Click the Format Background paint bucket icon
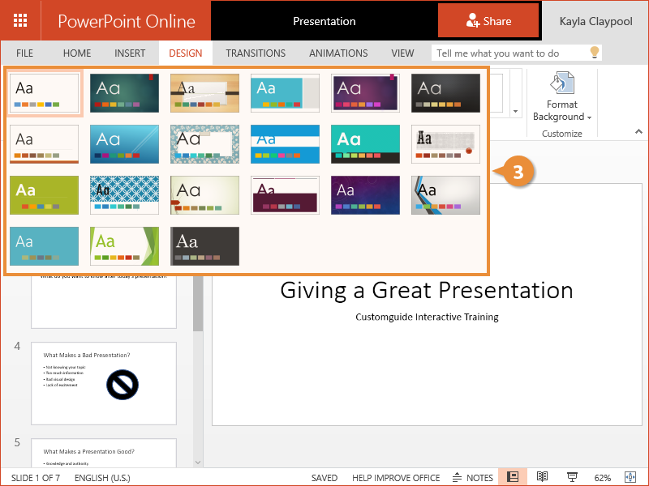This screenshot has height=486, width=649. [x=561, y=84]
